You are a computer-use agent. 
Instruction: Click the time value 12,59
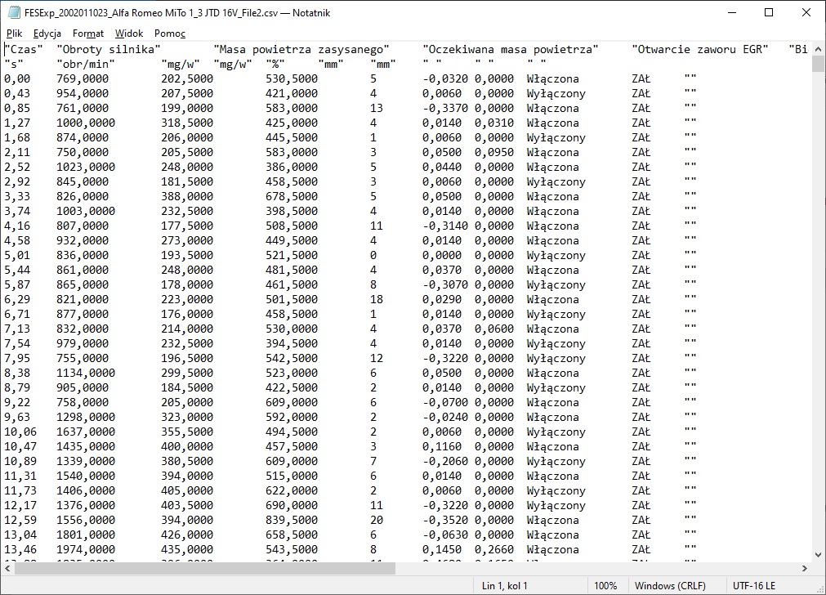click(20, 520)
